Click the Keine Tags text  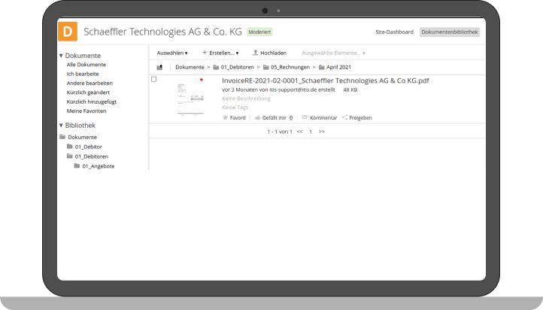click(235, 108)
